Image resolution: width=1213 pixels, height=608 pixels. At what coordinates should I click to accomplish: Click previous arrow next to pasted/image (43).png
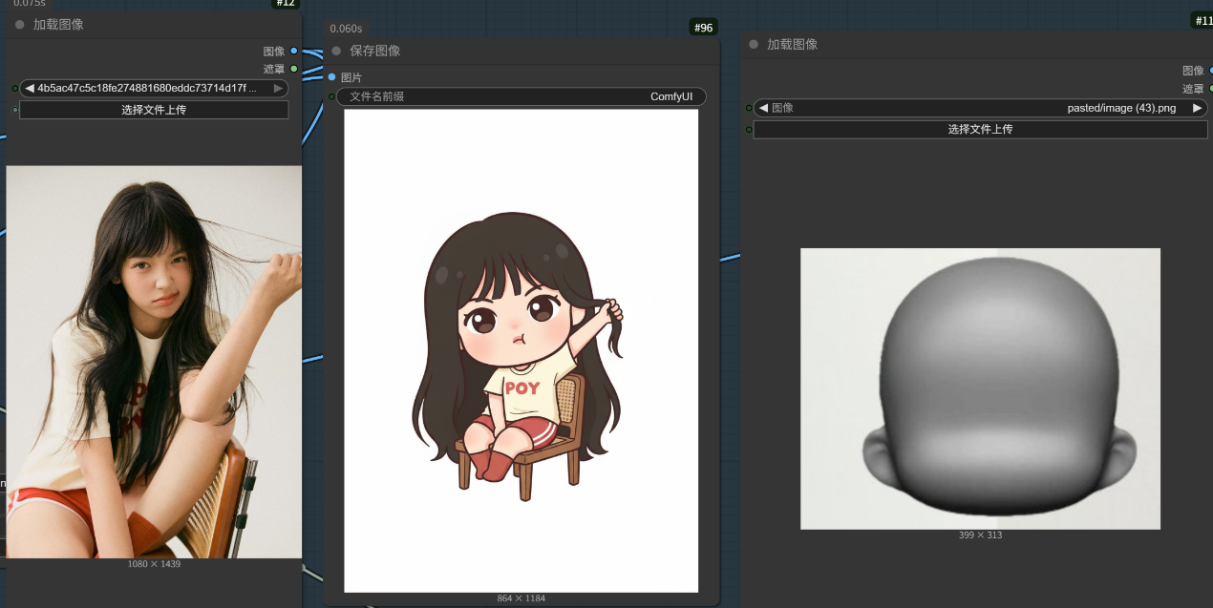(763, 108)
